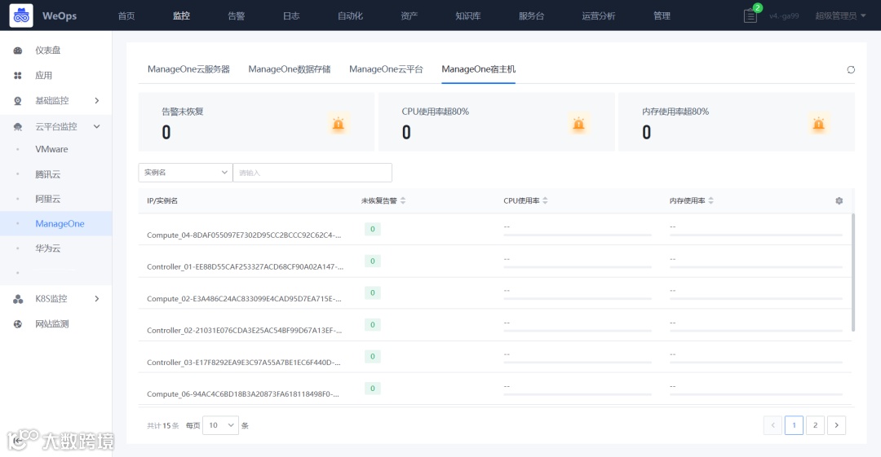Open 监控 in top navigation

[181, 15]
